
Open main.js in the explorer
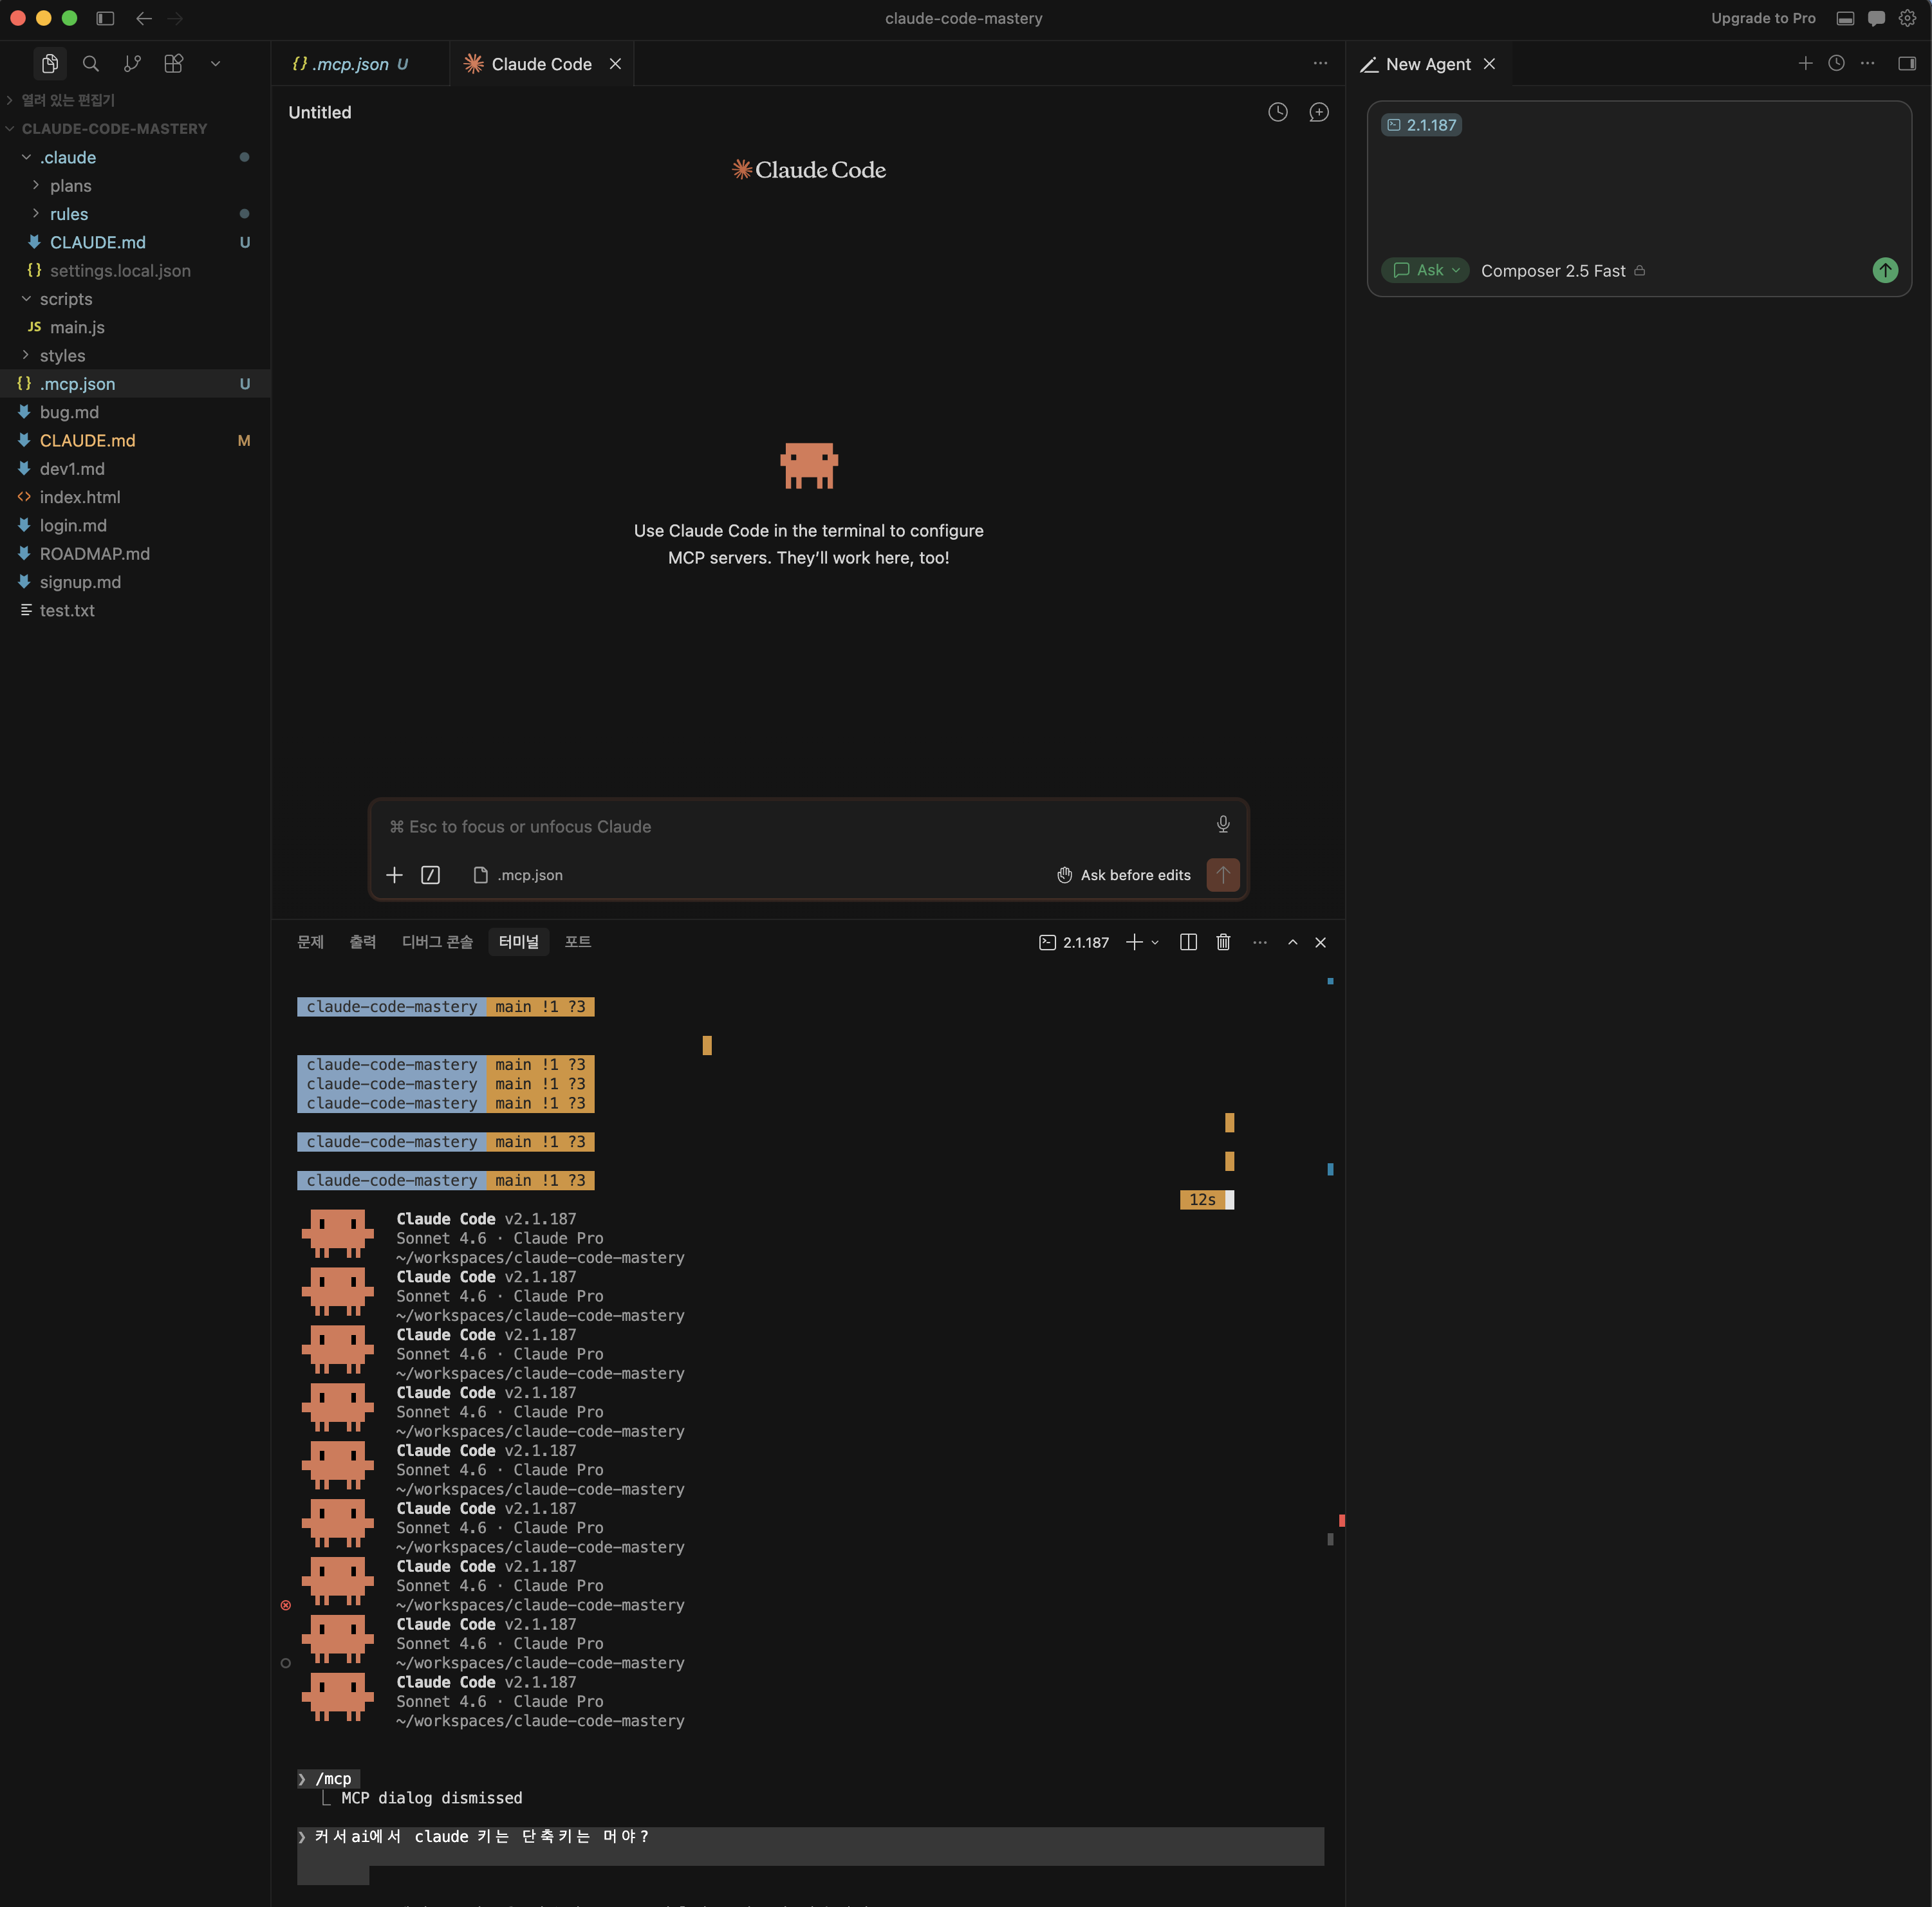(135, 328)
